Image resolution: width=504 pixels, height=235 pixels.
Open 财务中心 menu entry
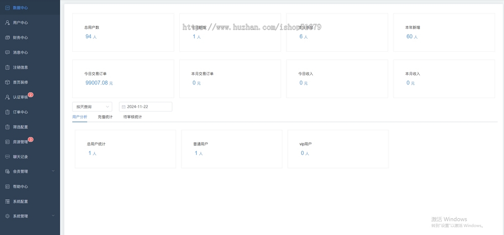click(30, 37)
